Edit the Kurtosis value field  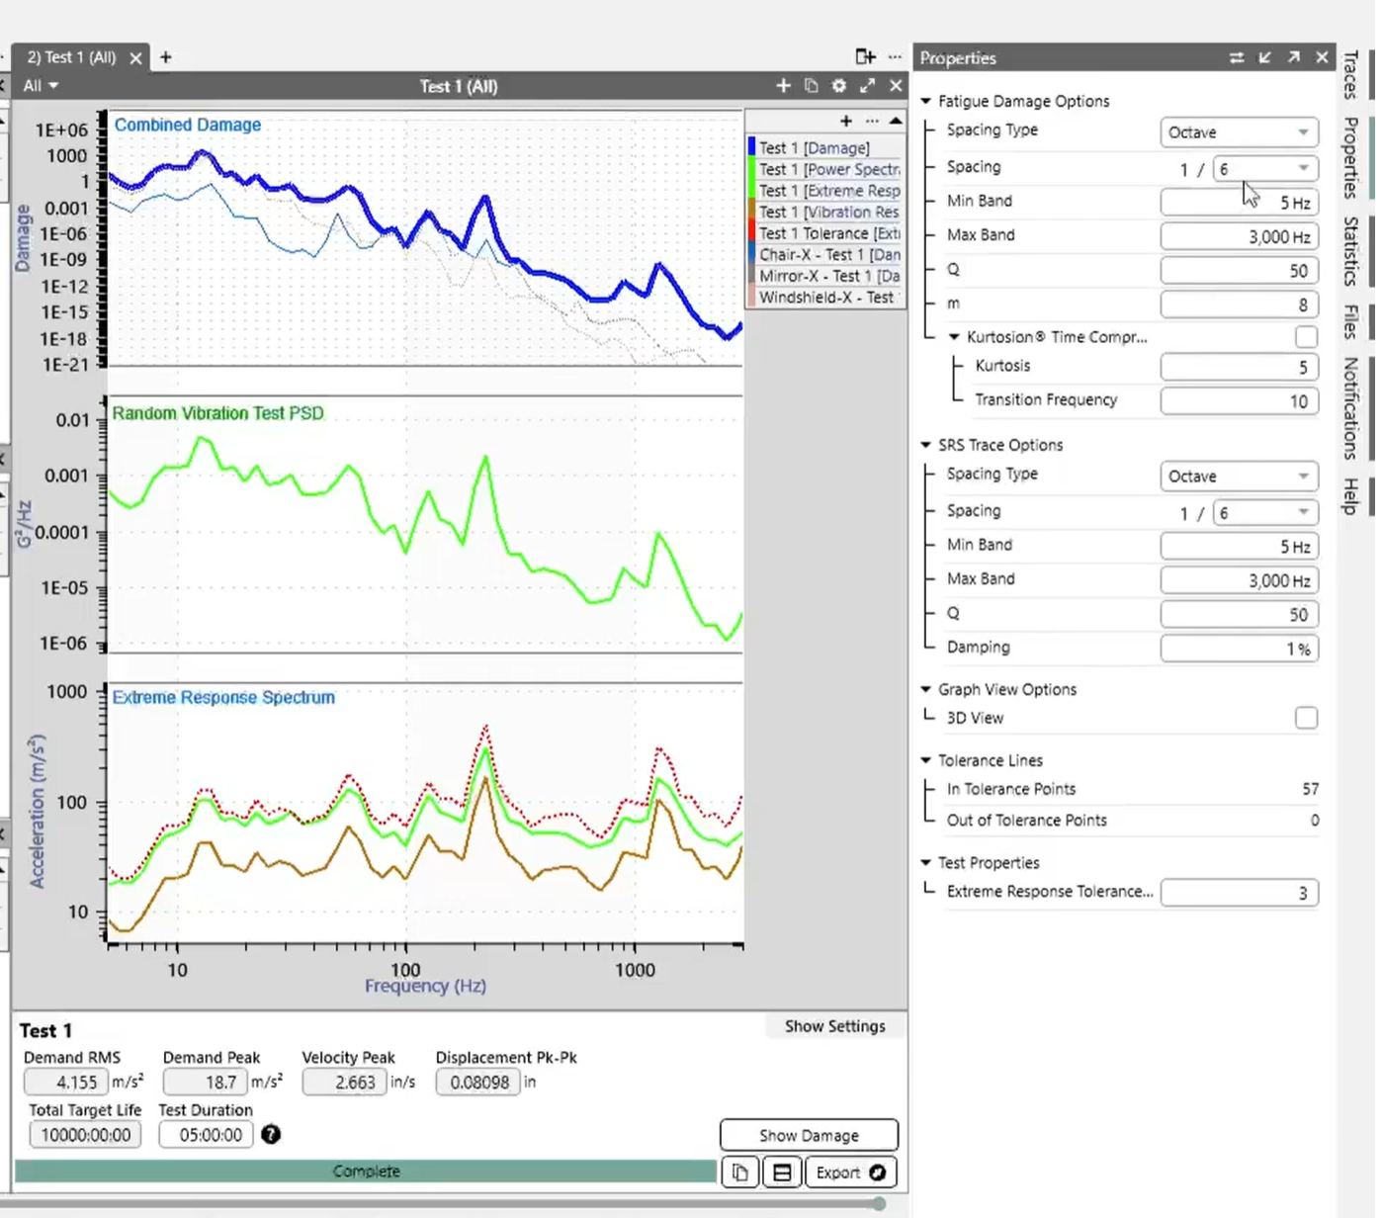[1239, 368]
